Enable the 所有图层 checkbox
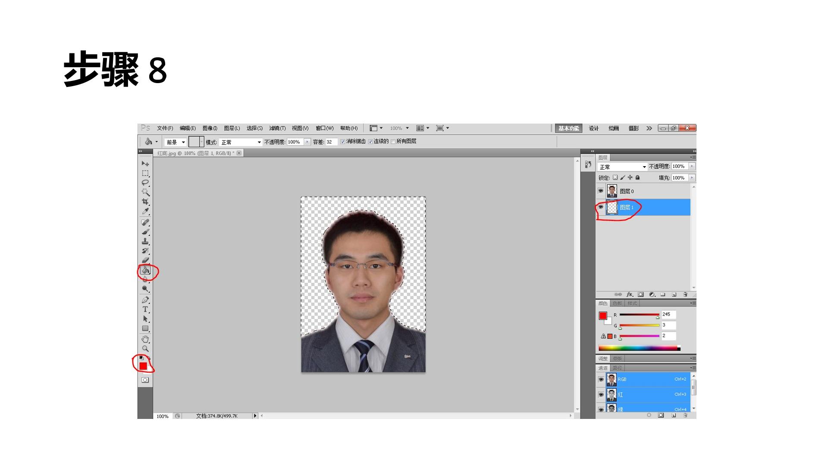 [393, 142]
